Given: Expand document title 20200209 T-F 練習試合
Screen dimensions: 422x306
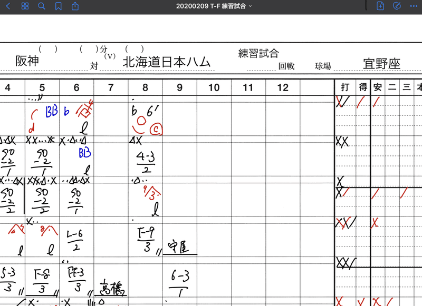Looking at the screenshot, I should click(214, 6).
